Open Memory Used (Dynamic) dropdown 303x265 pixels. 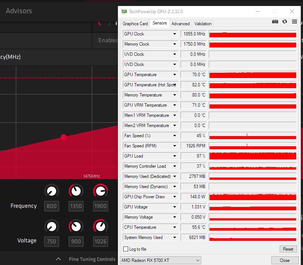point(174,187)
